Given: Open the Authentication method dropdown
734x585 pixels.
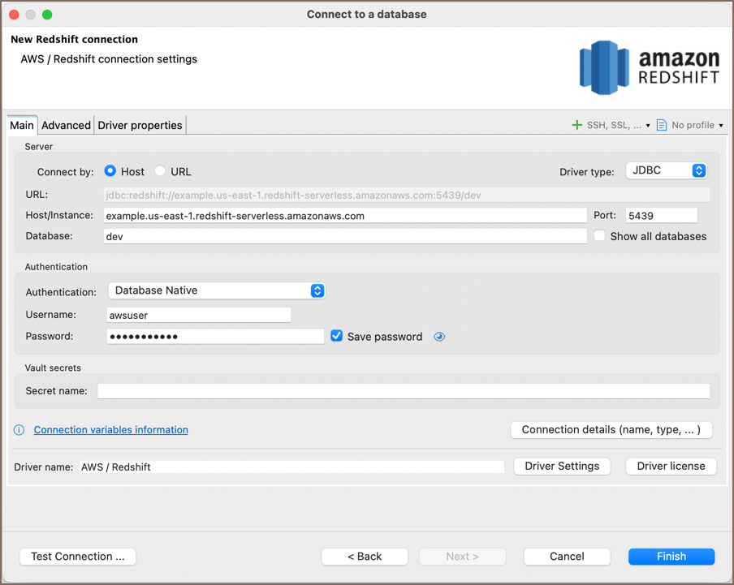Looking at the screenshot, I should pos(217,290).
